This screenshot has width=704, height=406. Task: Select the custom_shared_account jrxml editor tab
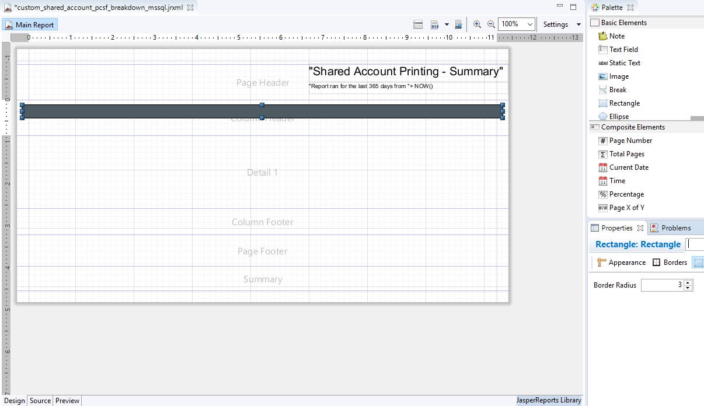click(x=99, y=8)
